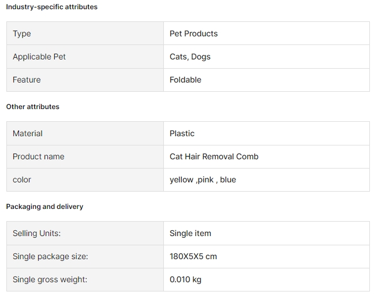Select the Plastic value cell
The width and height of the screenshot is (378, 299).
(182, 133)
